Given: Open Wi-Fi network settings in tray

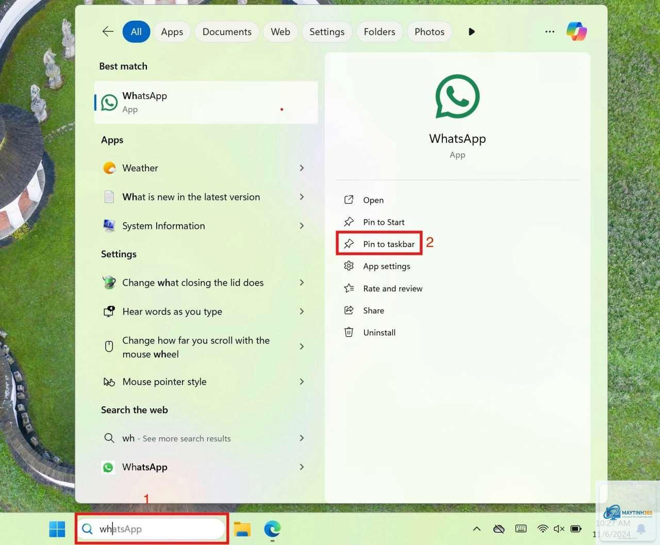Looking at the screenshot, I should tap(542, 529).
